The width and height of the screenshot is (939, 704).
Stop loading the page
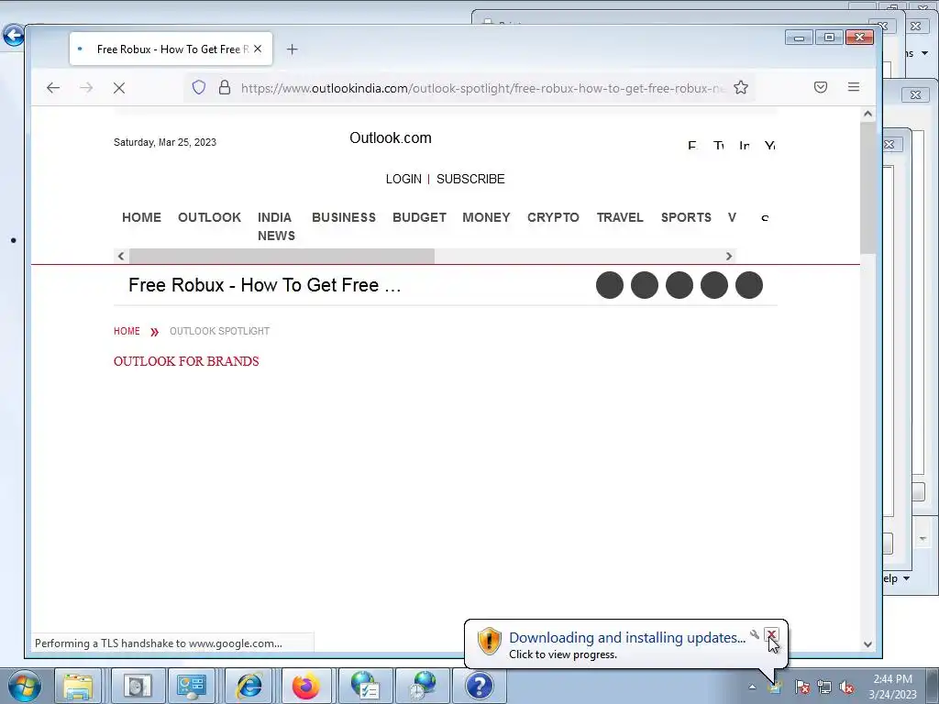tap(119, 88)
